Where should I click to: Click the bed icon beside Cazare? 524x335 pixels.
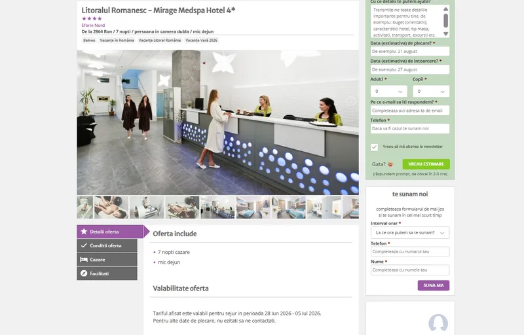click(x=84, y=260)
